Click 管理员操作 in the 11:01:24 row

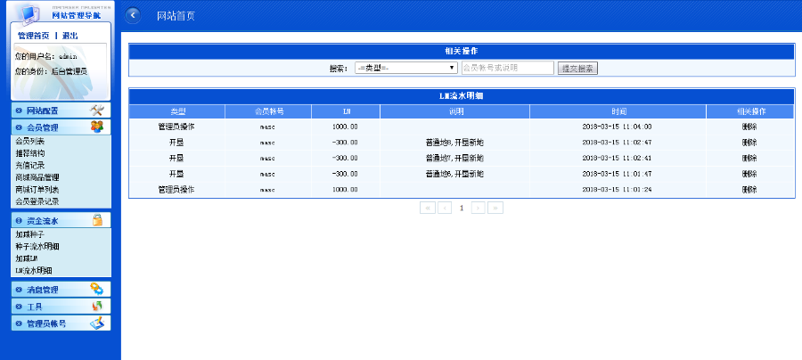pyautogui.click(x=176, y=190)
